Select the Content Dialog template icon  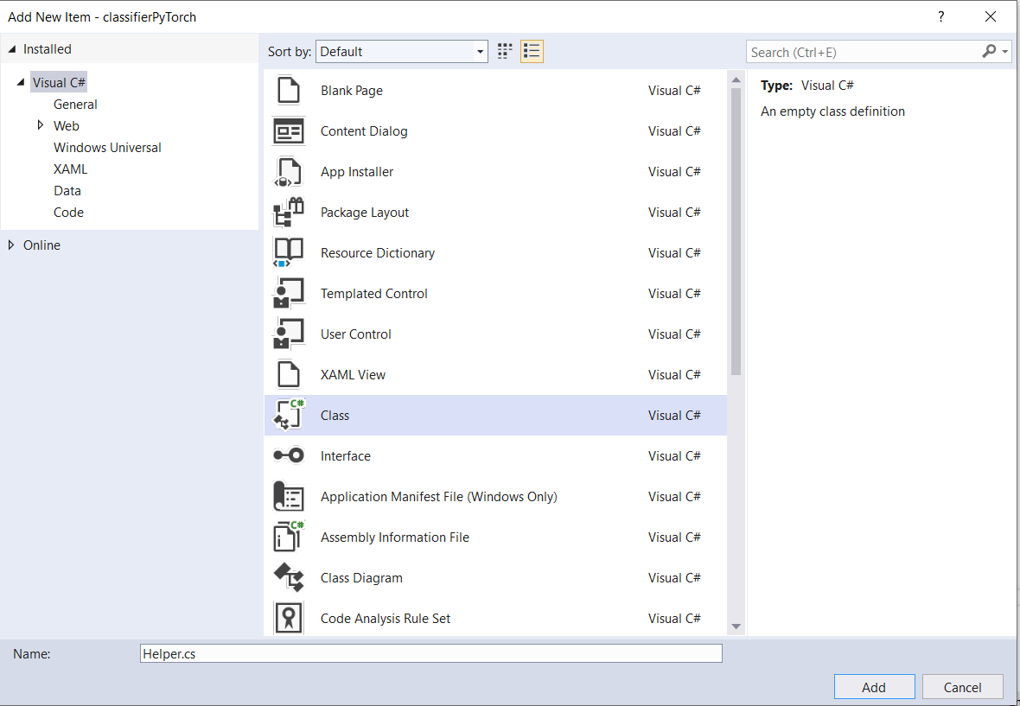point(288,130)
